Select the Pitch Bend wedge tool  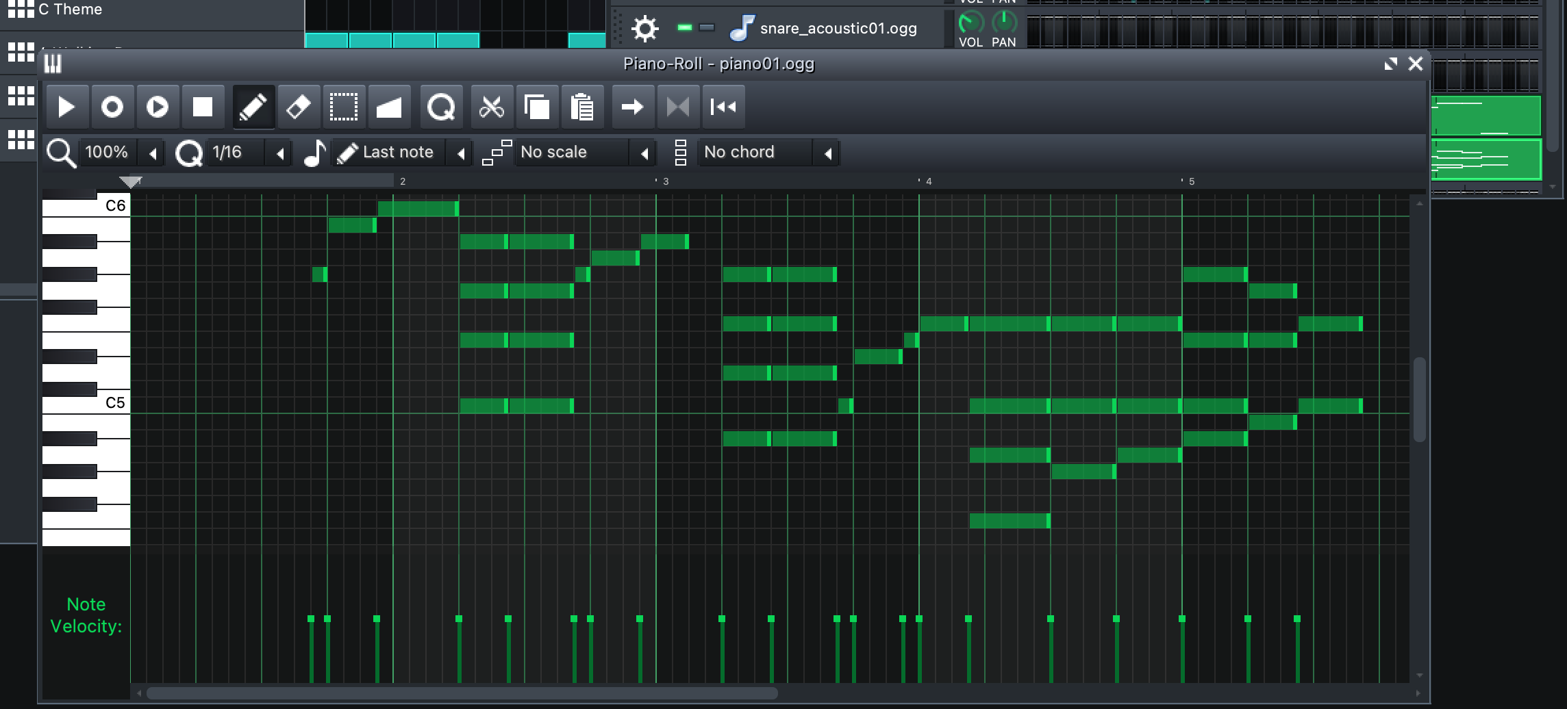tap(389, 107)
